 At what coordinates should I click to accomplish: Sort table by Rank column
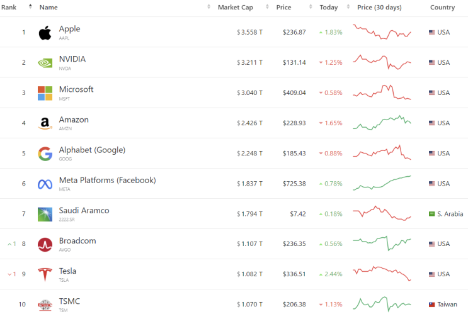[x=9, y=8]
